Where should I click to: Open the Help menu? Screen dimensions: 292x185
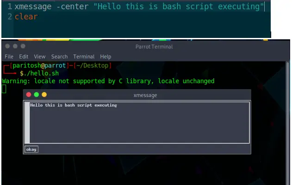[106, 56]
